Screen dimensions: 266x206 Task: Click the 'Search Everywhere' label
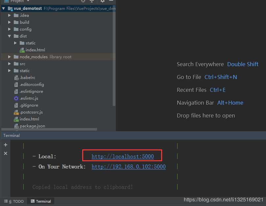tap(200, 64)
